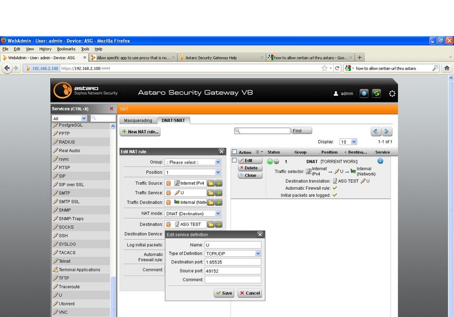Image resolution: width=454 pixels, height=317 pixels.
Task: Click the service Name input field
Action: coord(233,245)
